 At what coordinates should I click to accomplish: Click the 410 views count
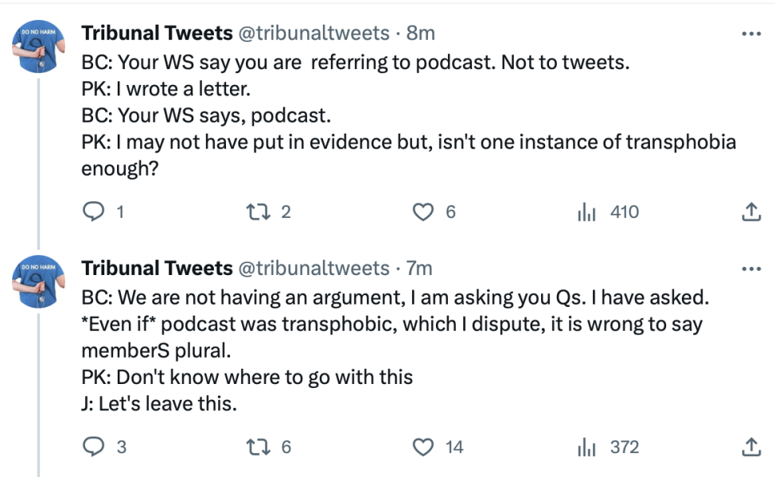click(x=625, y=211)
